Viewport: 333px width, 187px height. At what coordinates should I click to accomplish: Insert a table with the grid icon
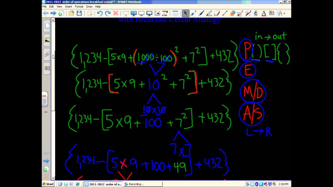click(x=175, y=13)
